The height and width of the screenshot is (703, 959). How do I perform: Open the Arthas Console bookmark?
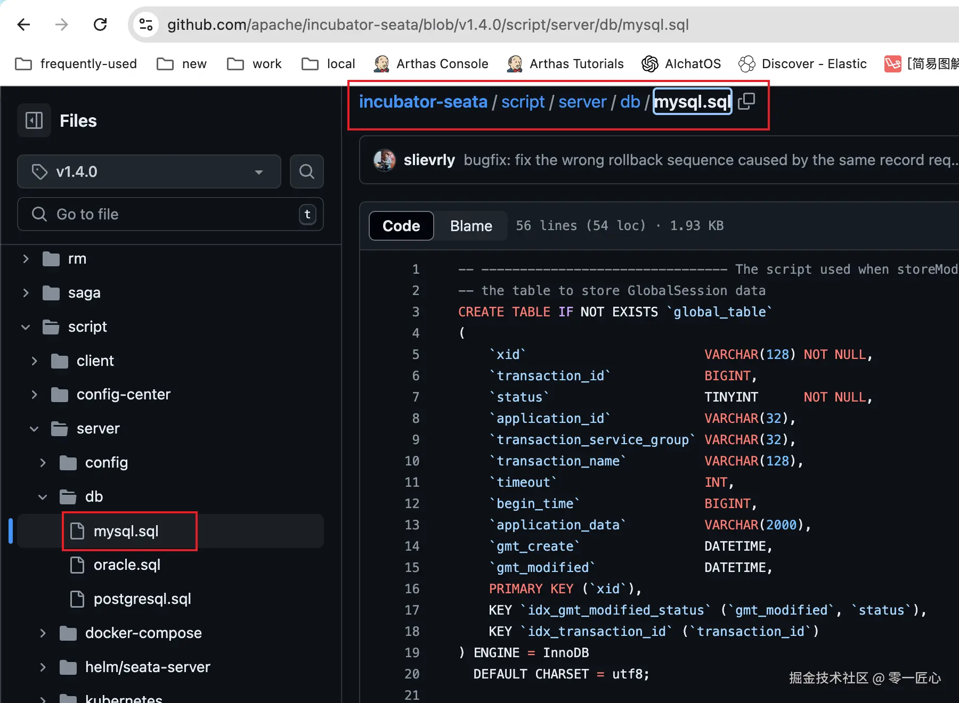tap(431, 64)
